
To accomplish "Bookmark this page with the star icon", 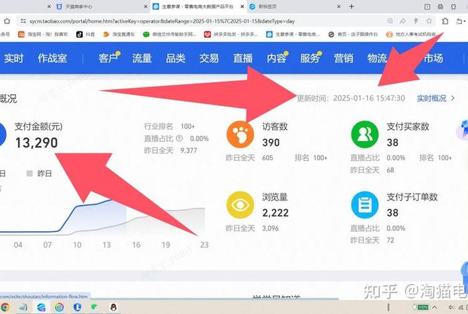I will pos(429,21).
